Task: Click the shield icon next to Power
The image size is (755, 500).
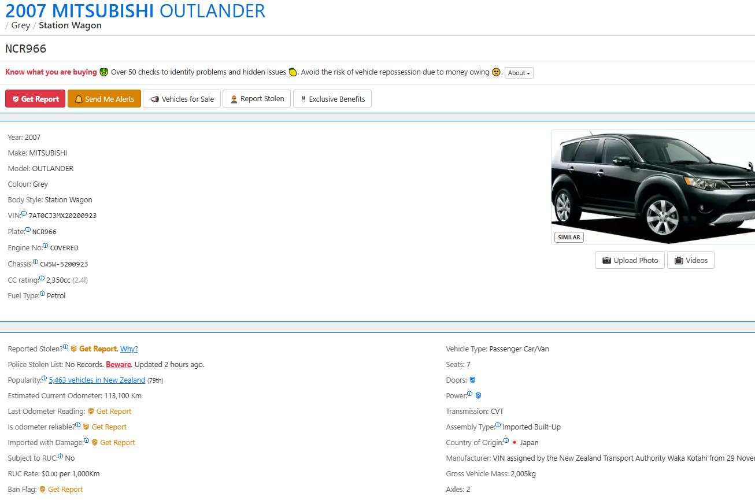Action: coord(478,396)
